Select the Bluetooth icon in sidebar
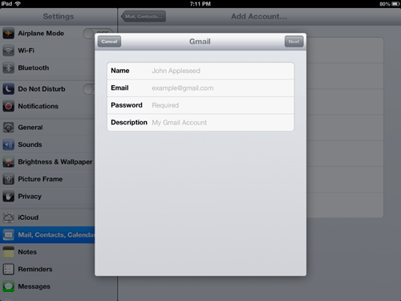 coord(8,68)
